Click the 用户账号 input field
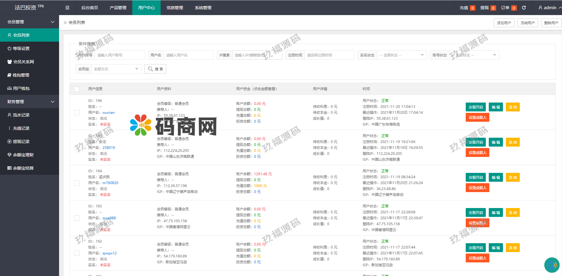The width and height of the screenshot is (562, 276). pyautogui.click(x=120, y=55)
